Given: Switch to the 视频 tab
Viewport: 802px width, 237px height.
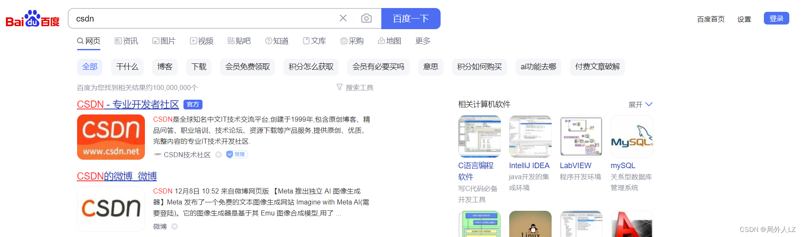Looking at the screenshot, I should 202,41.
